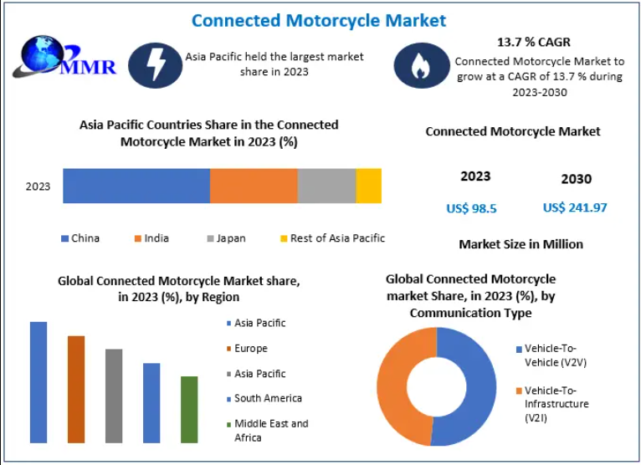
Task: Click the US$ 241.97 market value
Action: click(x=575, y=207)
